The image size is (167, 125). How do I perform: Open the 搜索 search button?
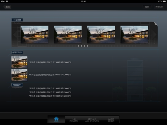coord(147,7)
